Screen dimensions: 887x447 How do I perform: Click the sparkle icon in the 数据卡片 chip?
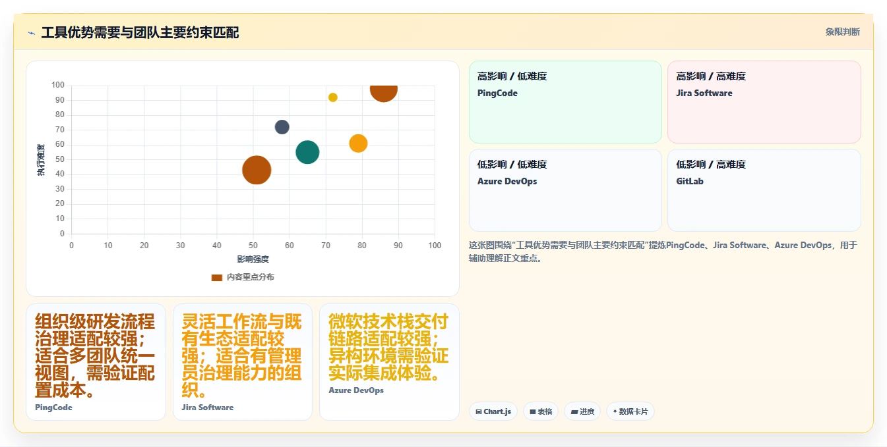pyautogui.click(x=615, y=412)
